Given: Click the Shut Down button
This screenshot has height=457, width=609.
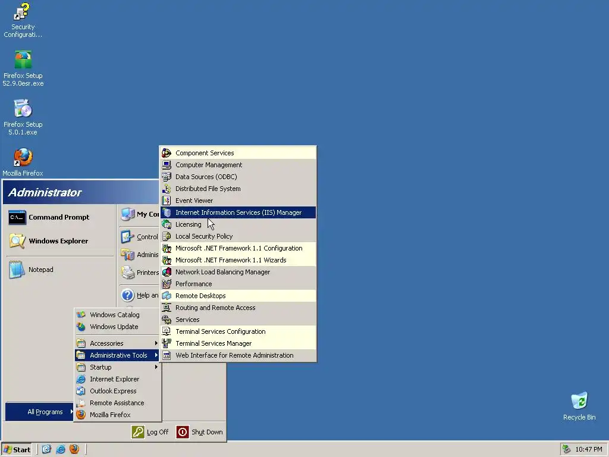Looking at the screenshot, I should [200, 432].
